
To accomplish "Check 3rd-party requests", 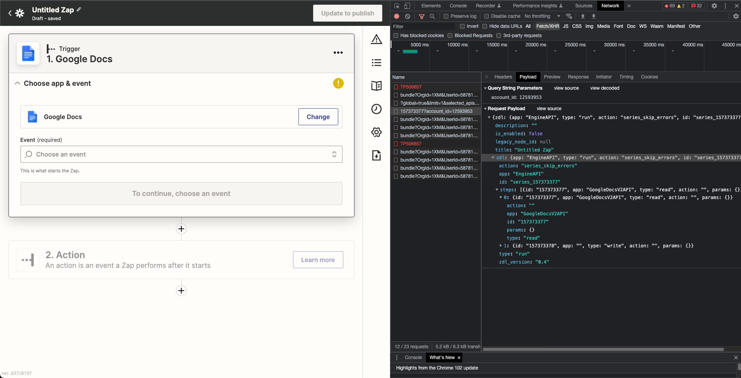I will point(499,36).
